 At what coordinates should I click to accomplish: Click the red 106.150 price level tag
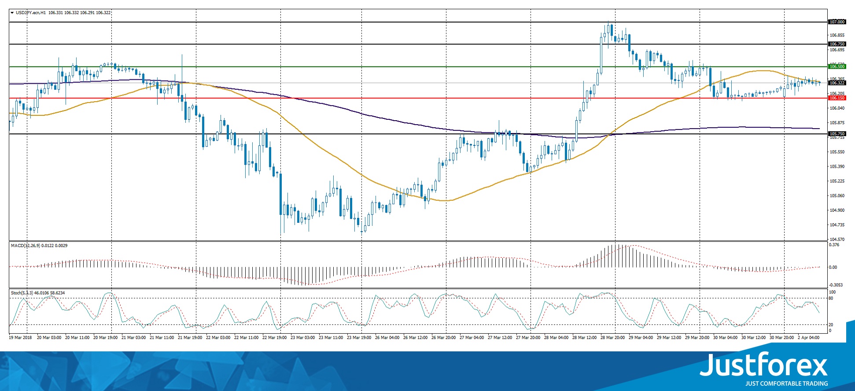[837, 98]
